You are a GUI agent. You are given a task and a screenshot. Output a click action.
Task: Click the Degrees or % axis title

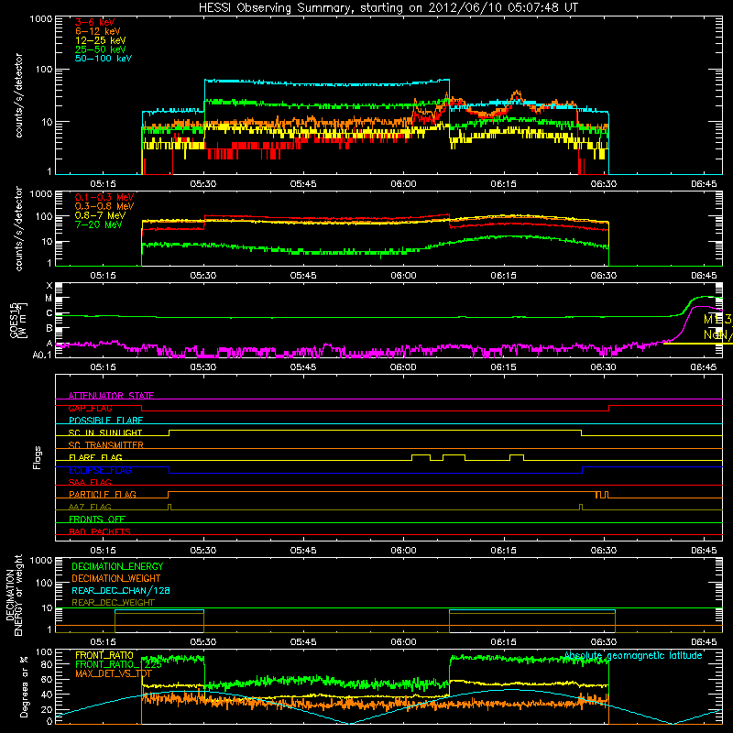coord(24,686)
